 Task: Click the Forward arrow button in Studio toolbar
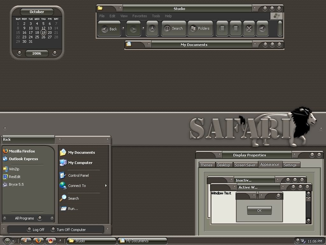point(133,28)
